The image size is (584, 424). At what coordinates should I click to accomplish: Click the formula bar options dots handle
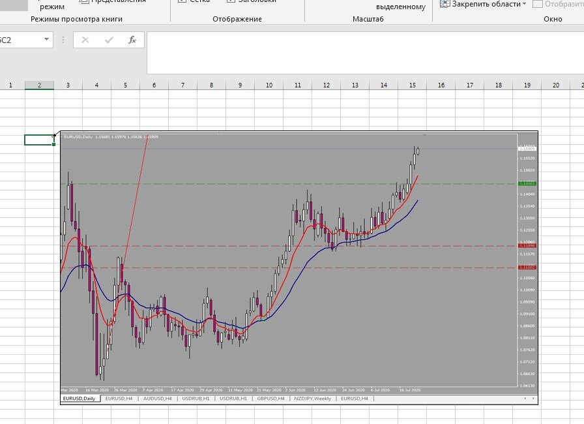pyautogui.click(x=63, y=40)
